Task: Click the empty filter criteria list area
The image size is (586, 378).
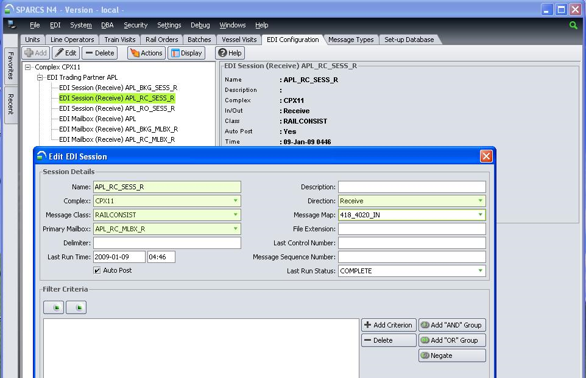Action: click(x=201, y=348)
